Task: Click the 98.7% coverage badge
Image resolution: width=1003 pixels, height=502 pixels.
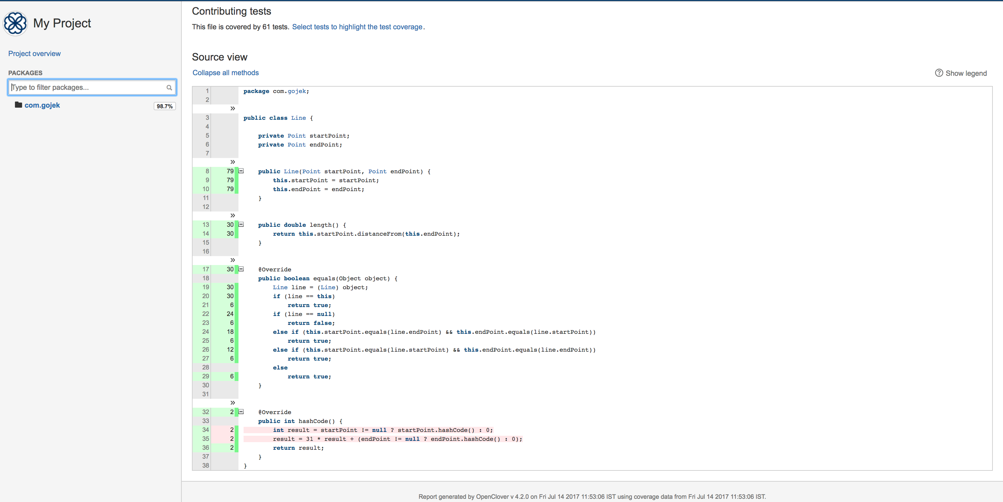Action: pyautogui.click(x=165, y=106)
